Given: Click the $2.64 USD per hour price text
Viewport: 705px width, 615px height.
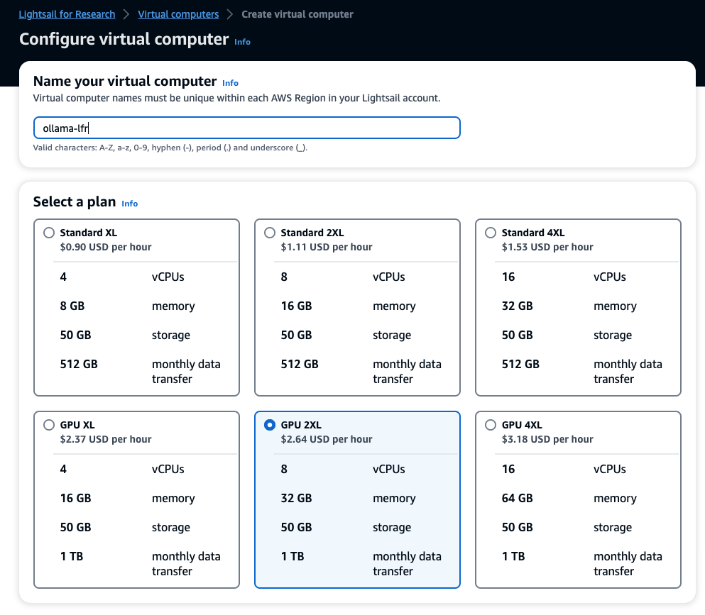Looking at the screenshot, I should click(x=327, y=439).
